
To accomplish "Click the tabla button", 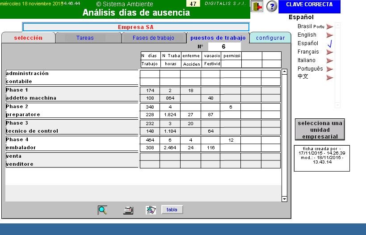I will (172, 210).
